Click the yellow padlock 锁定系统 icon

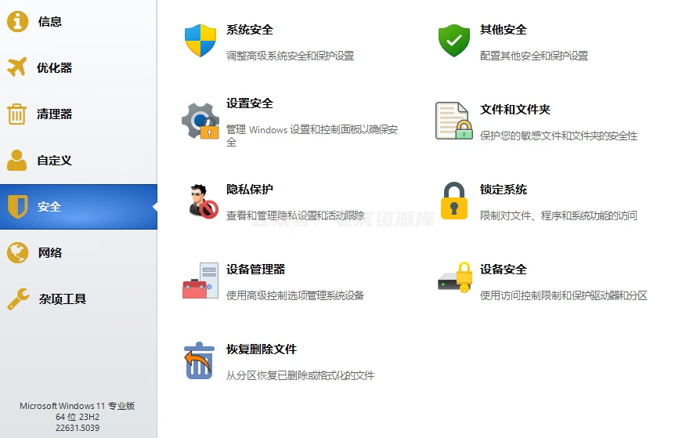tap(453, 201)
